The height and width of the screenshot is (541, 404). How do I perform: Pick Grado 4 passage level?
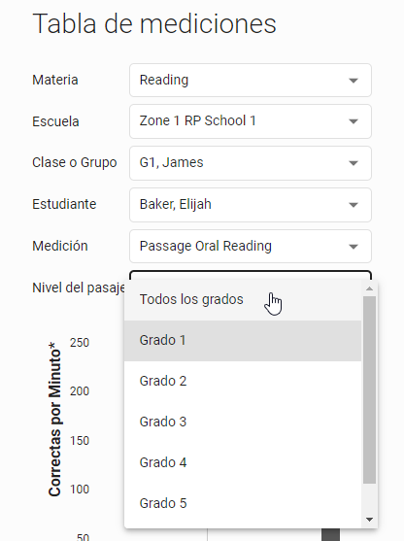(243, 462)
